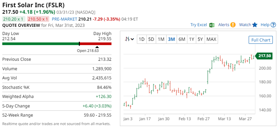
Task: Click the Watch link text
Action: click(x=245, y=25)
